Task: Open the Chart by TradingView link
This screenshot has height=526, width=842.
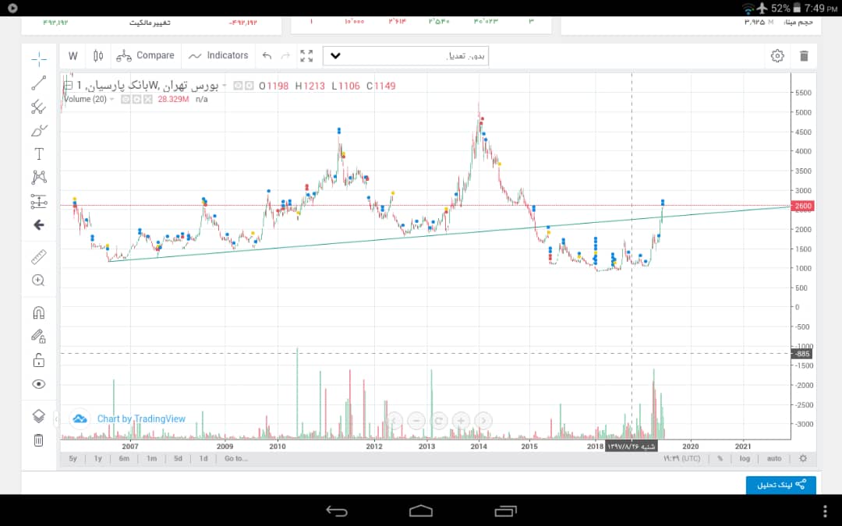Action: pos(141,418)
